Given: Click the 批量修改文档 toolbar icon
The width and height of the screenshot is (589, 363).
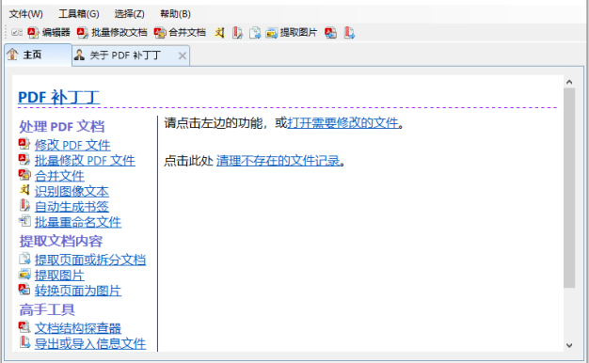Looking at the screenshot, I should pos(83,33).
